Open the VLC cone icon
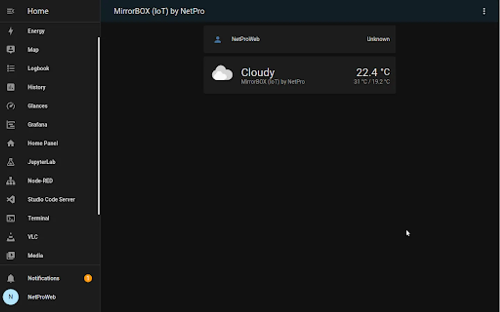The image size is (500, 312). [11, 237]
